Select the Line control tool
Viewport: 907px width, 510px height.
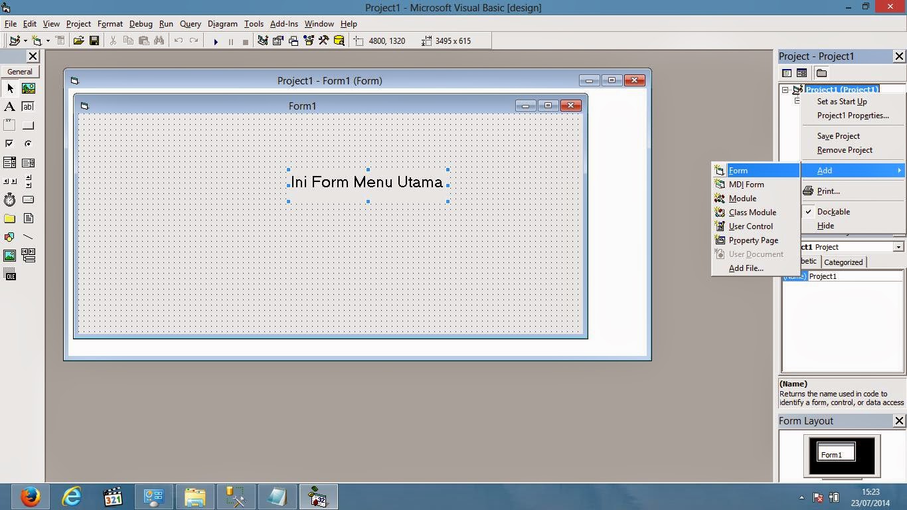click(29, 237)
